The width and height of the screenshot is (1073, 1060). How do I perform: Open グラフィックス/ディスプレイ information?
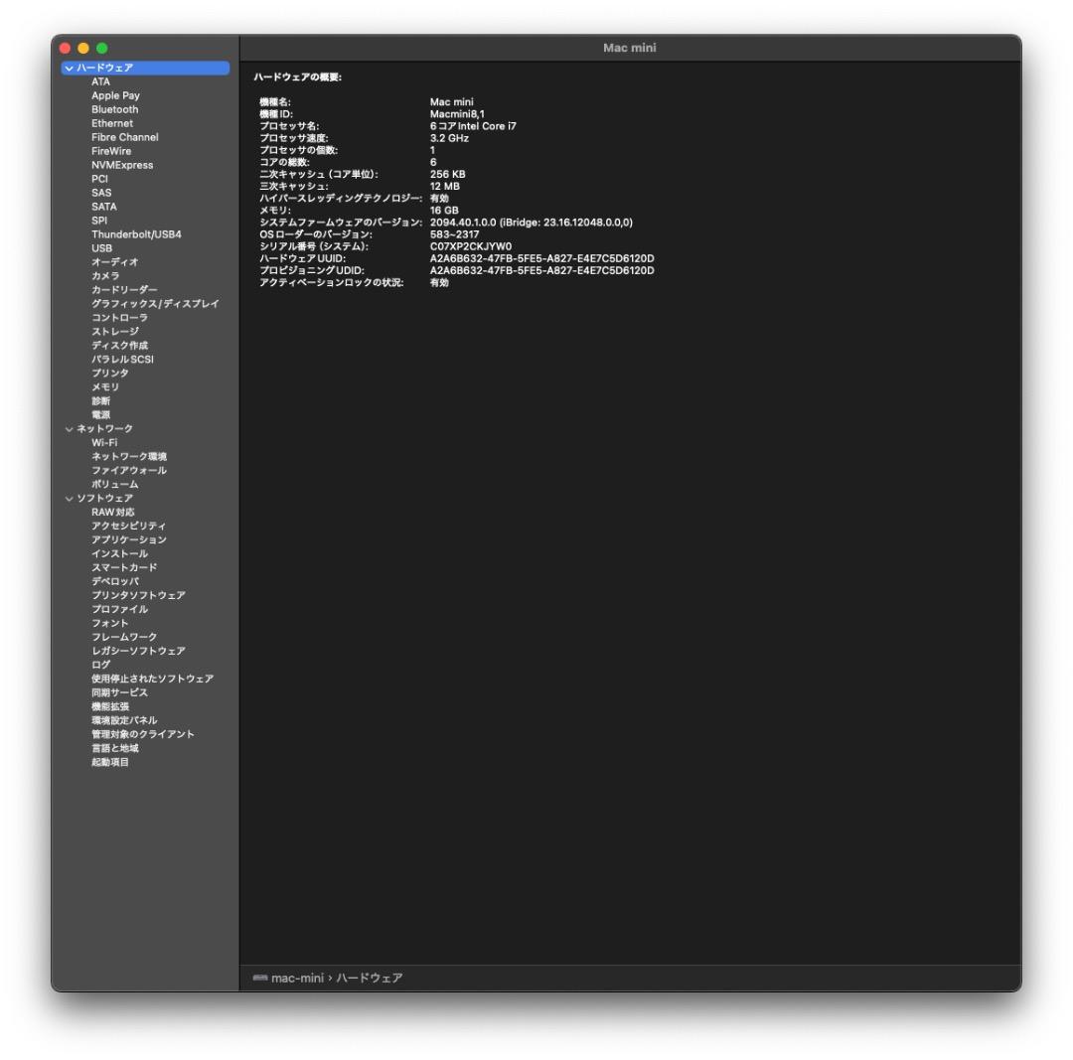tap(150, 303)
